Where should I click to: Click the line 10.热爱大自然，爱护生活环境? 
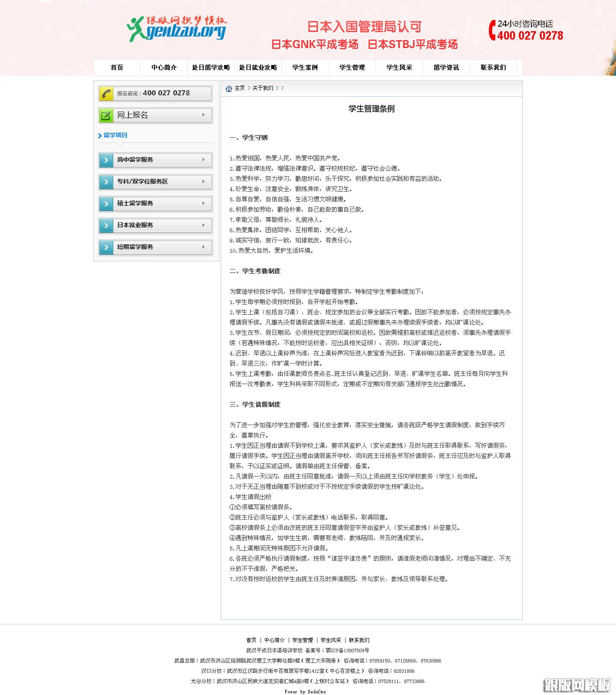coord(271,251)
